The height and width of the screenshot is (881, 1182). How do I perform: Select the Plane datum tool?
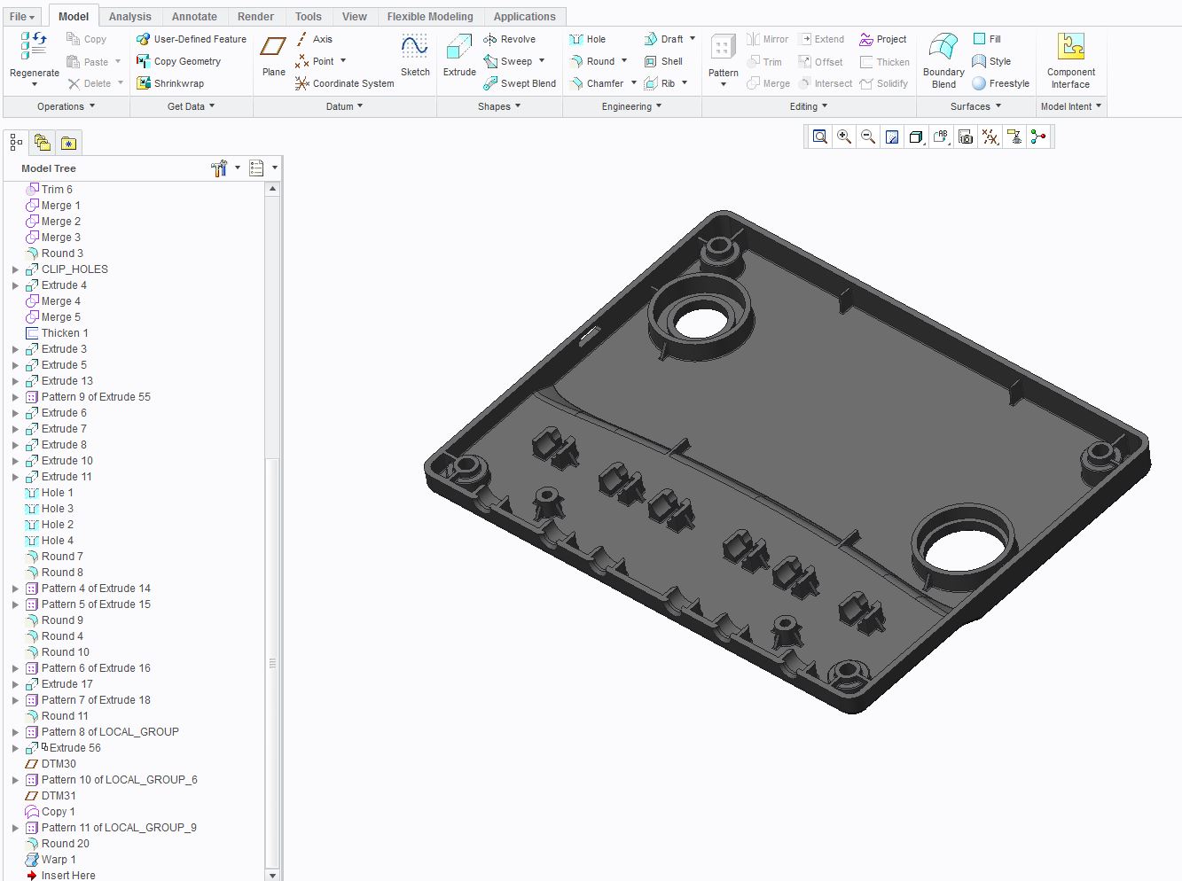[273, 56]
